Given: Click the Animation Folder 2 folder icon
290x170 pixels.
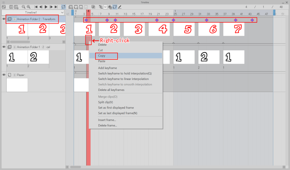Looking at the screenshot, I should (10, 19).
